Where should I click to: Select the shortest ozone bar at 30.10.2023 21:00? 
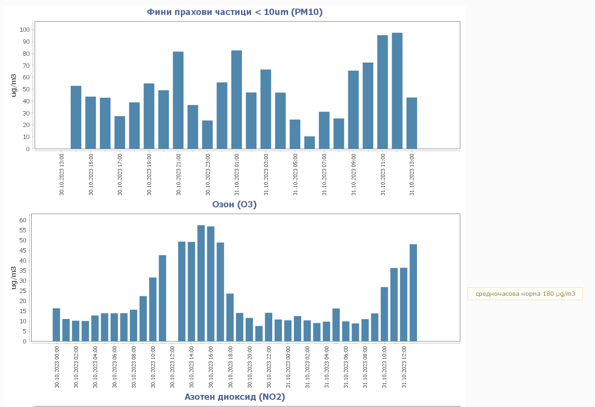[259, 333]
